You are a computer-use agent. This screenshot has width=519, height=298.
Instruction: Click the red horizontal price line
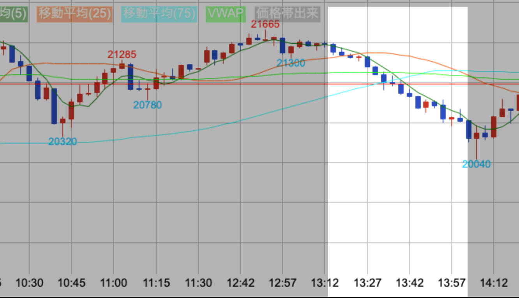[234, 84]
